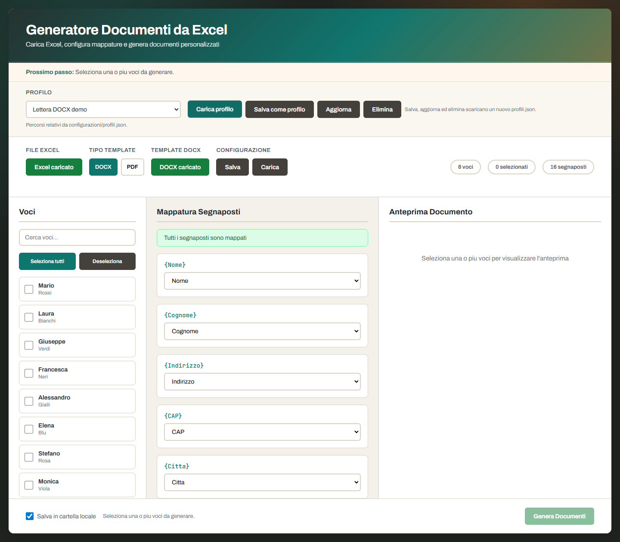Switch template type to PDF
Screen dimensions: 620x542
[x=133, y=167]
